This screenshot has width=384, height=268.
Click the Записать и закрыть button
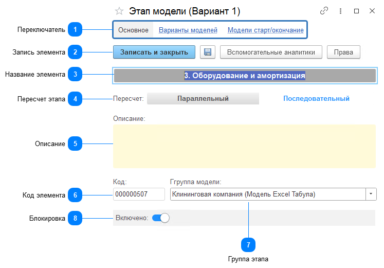(x=154, y=52)
